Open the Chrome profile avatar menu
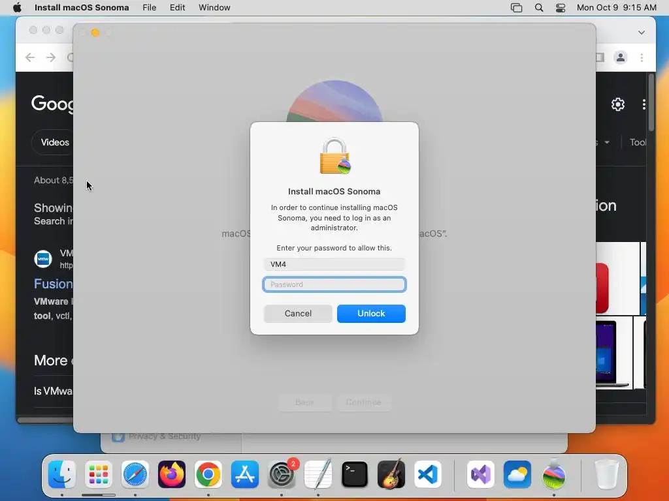 tap(621, 57)
